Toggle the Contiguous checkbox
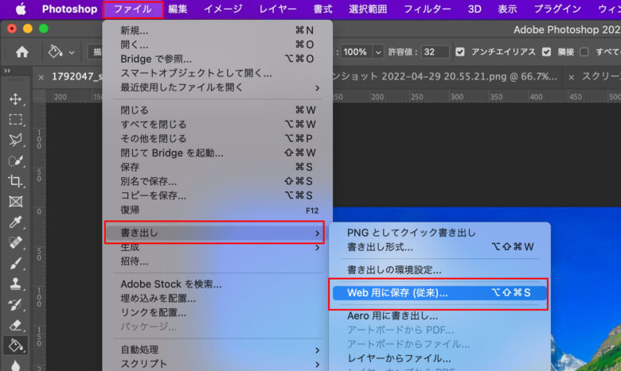The width and height of the screenshot is (621, 371). tap(546, 52)
